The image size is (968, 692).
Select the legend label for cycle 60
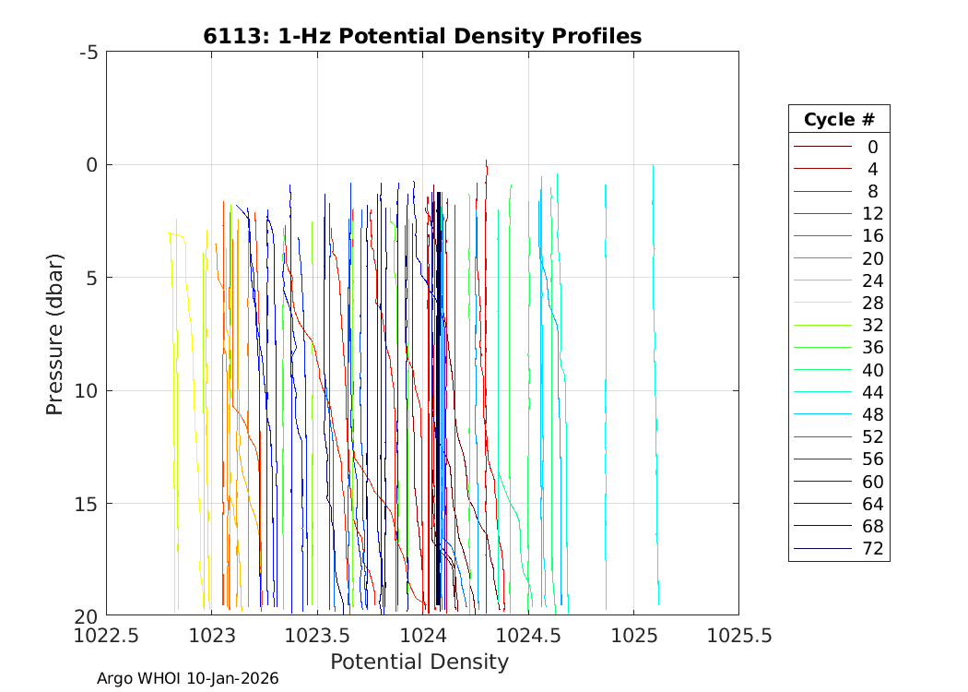pos(872,482)
